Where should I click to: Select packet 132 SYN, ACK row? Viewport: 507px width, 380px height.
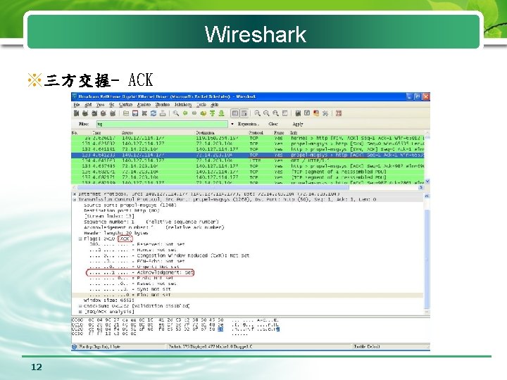248,149
